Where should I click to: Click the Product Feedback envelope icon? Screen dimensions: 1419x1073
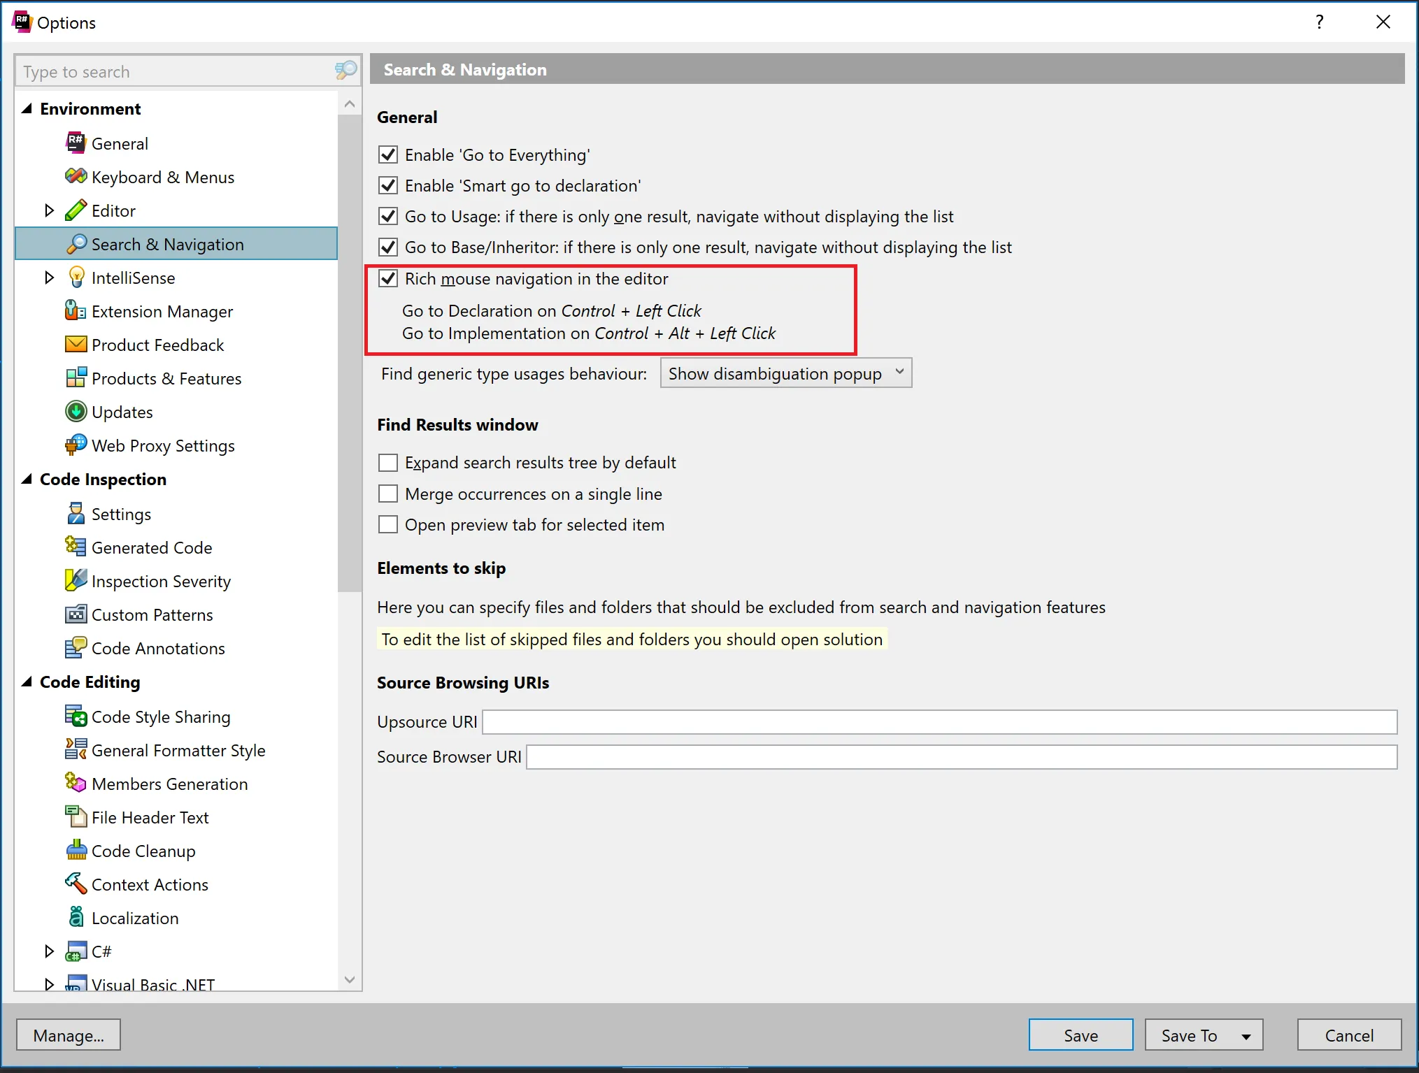tap(76, 345)
